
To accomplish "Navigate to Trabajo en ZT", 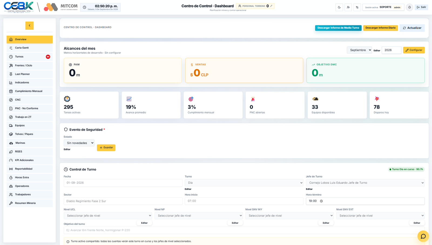I will pos(29,117).
